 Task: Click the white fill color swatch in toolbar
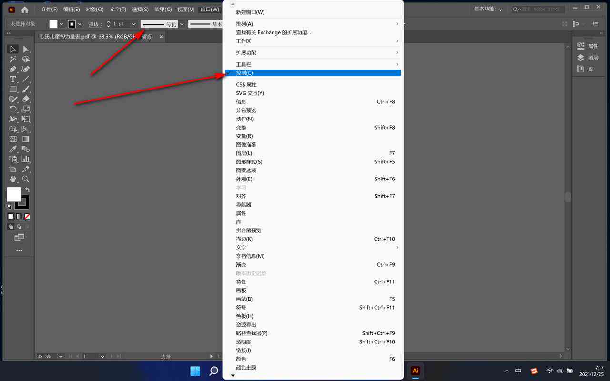[x=14, y=194]
